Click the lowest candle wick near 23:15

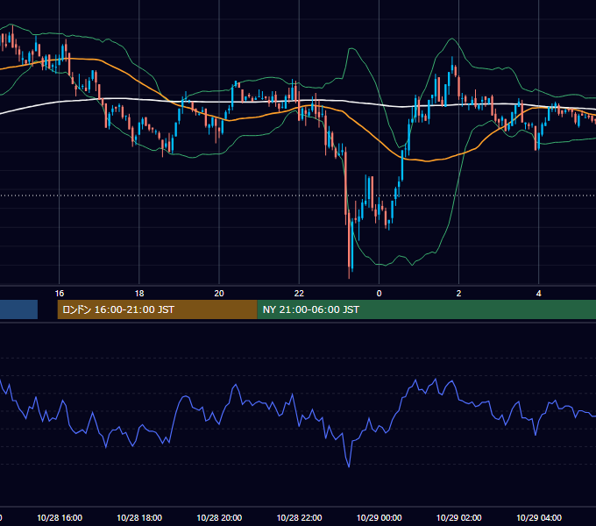coord(349,274)
